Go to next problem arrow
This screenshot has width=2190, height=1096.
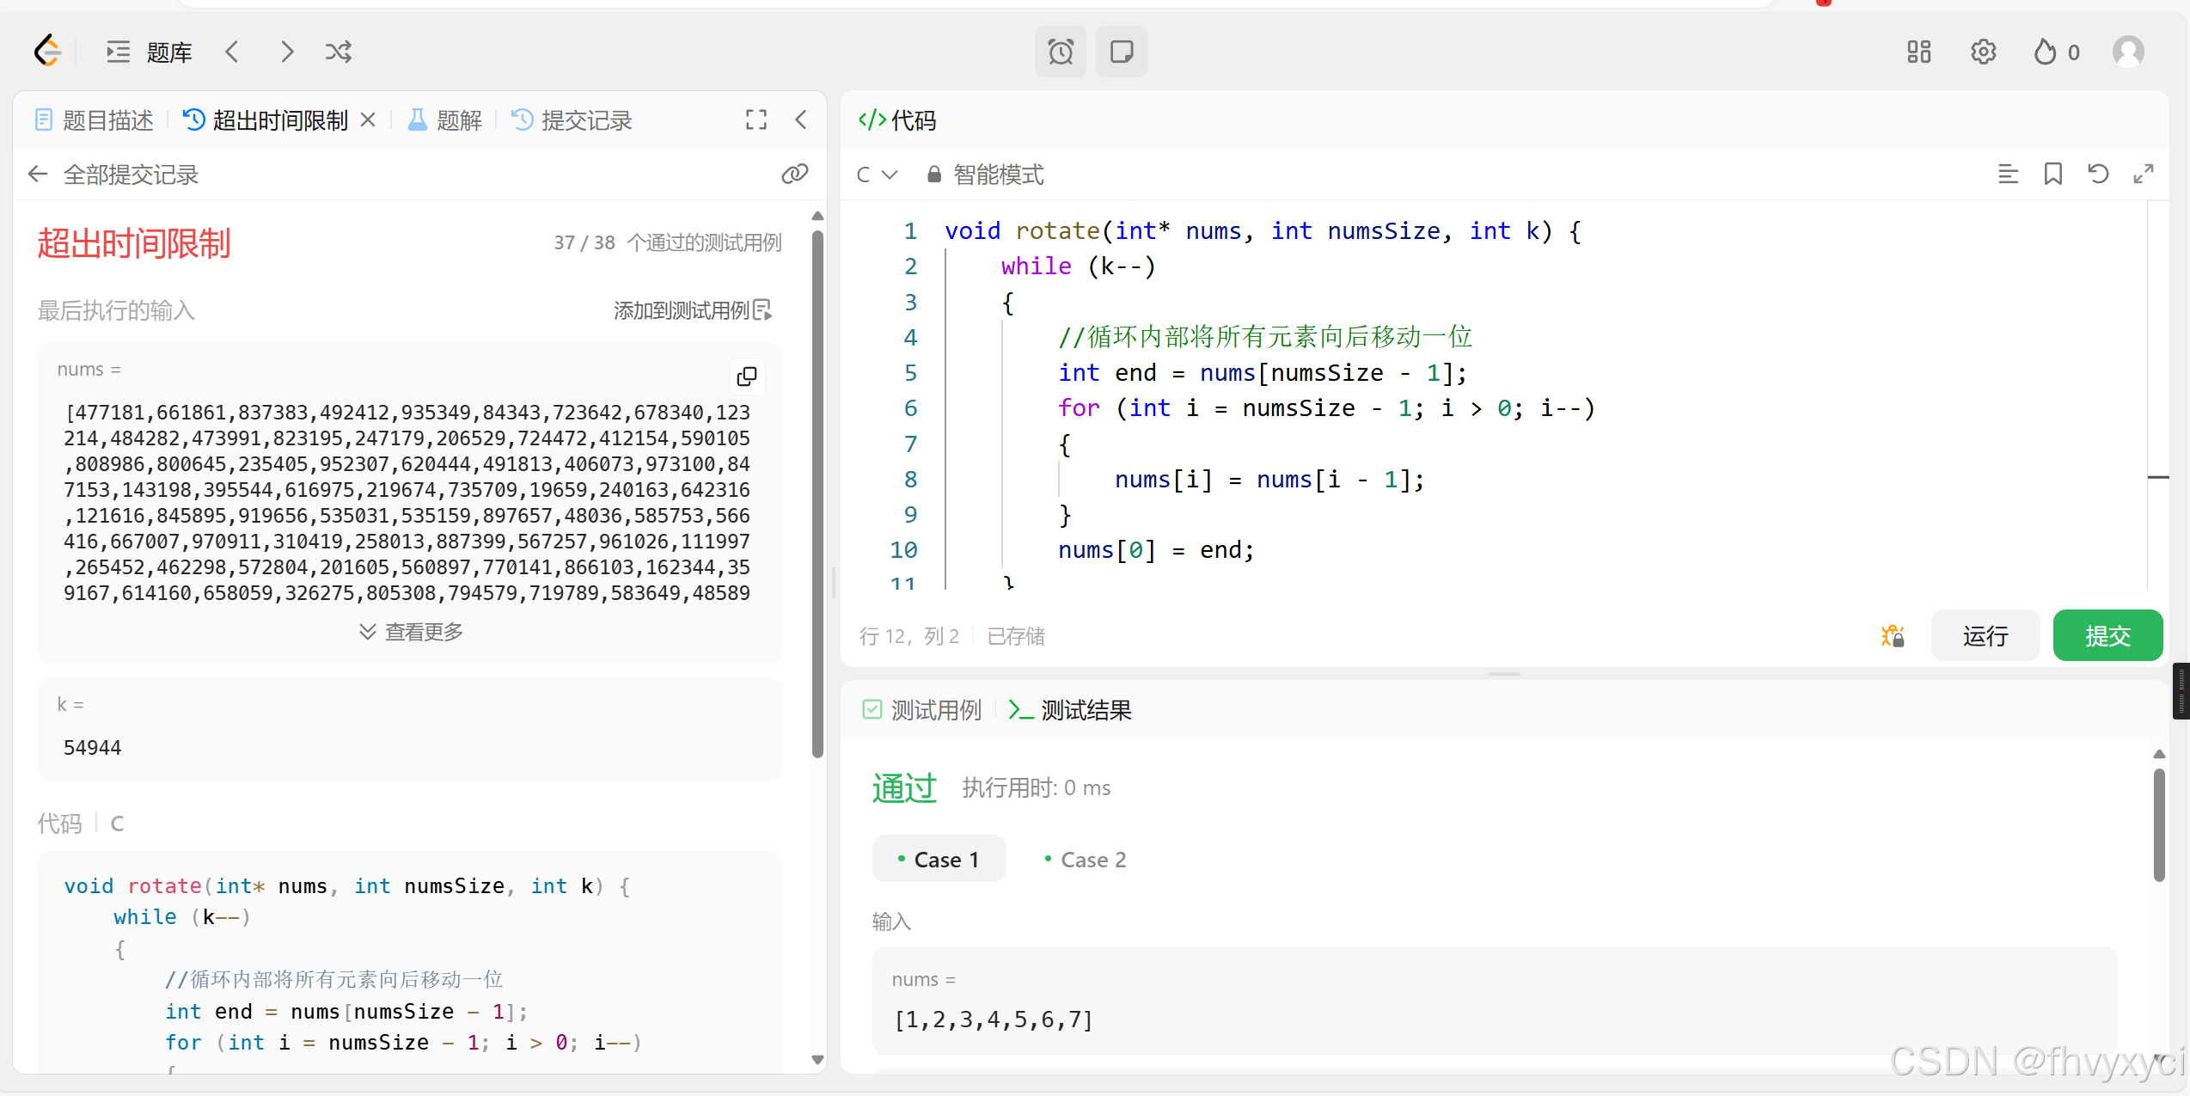(x=287, y=52)
